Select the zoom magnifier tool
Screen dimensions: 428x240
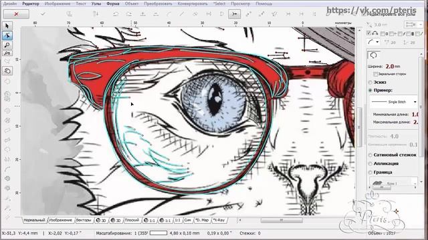(x=7, y=45)
